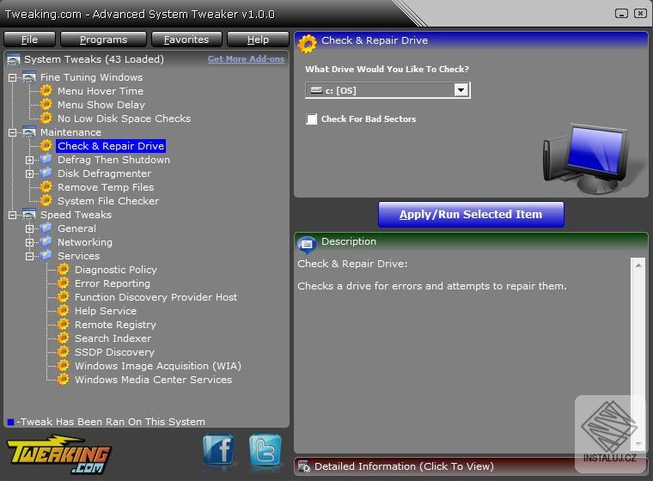
Task: Expand Defrag Then Shutdown node
Action: (29, 160)
